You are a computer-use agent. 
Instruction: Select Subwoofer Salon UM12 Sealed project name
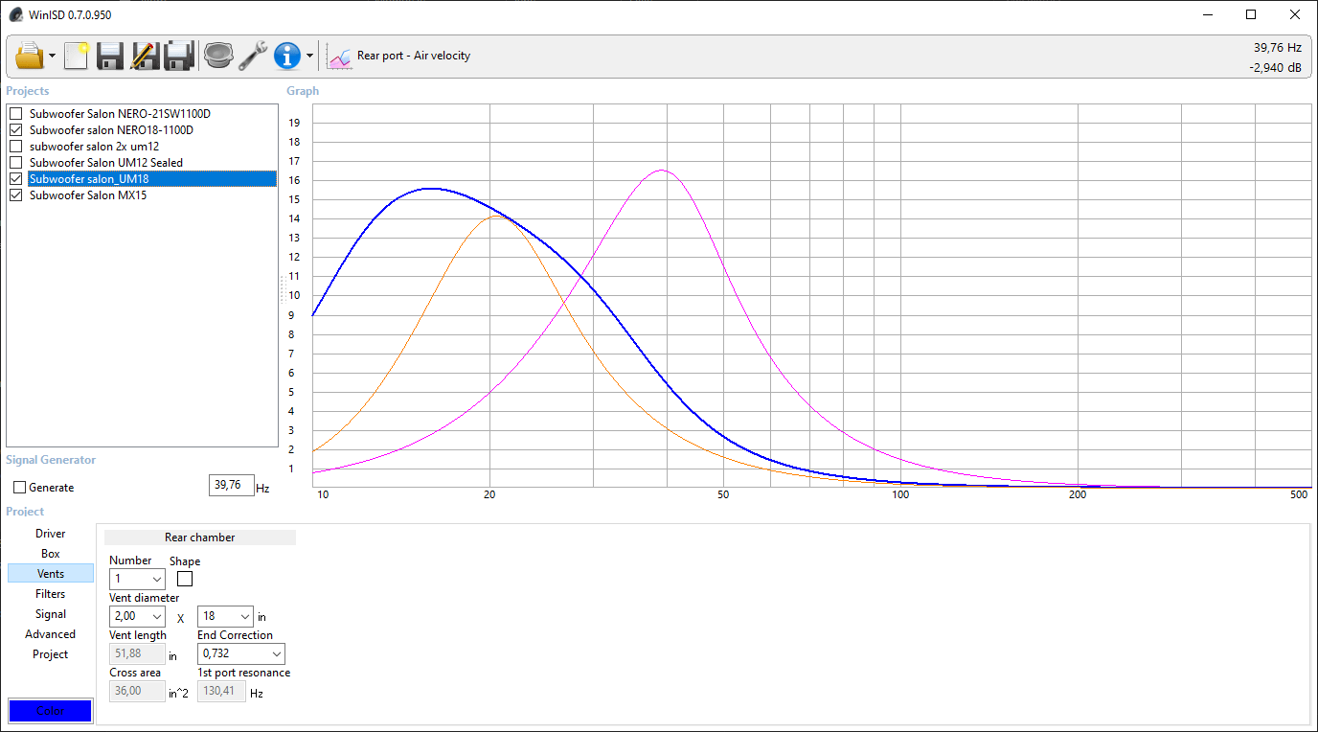(105, 163)
